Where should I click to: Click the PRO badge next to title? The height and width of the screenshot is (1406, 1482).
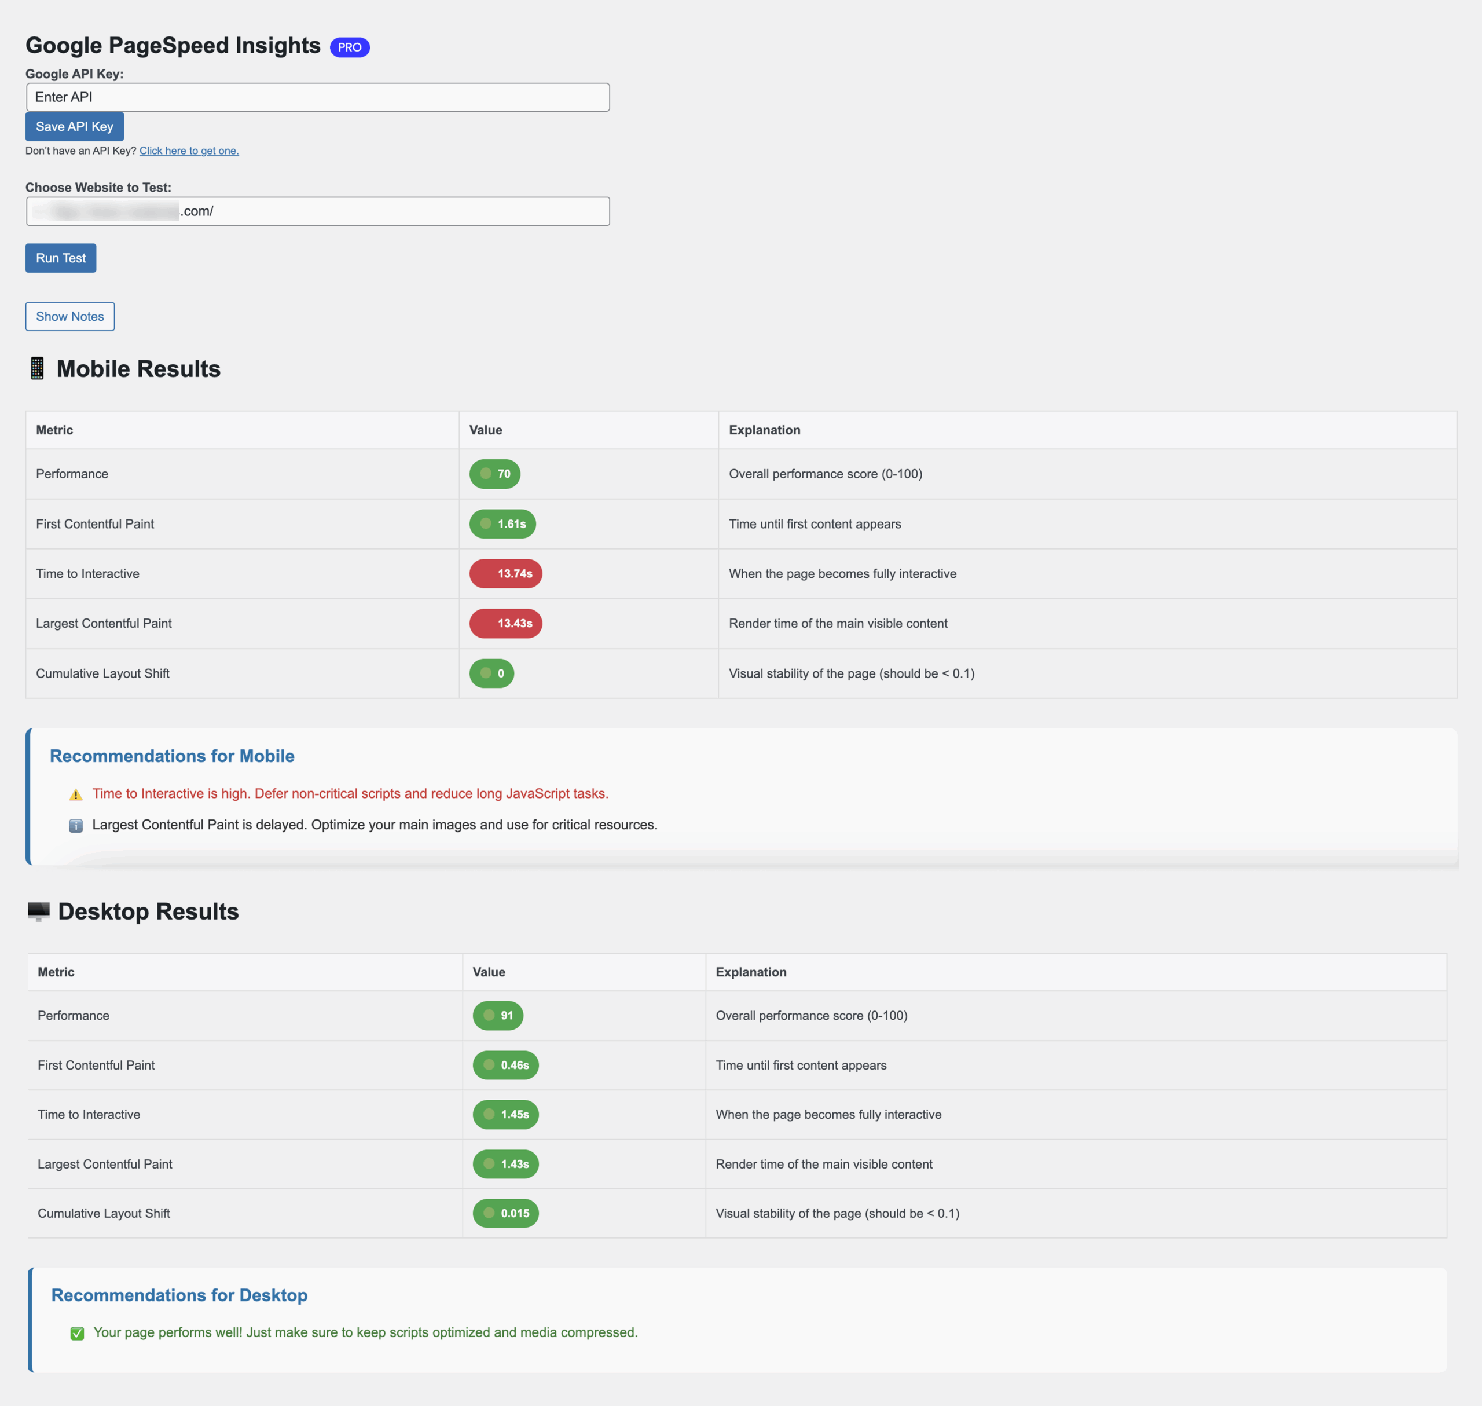[x=350, y=47]
